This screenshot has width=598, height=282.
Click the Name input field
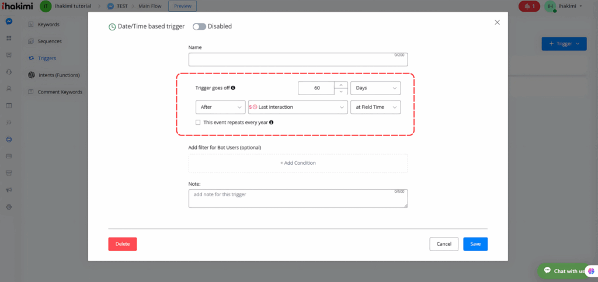tap(298, 60)
